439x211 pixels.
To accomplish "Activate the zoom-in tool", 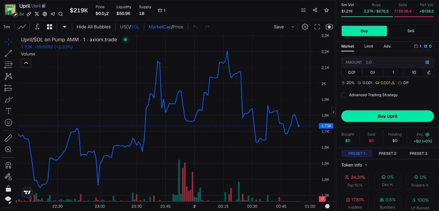I will tap(8, 149).
